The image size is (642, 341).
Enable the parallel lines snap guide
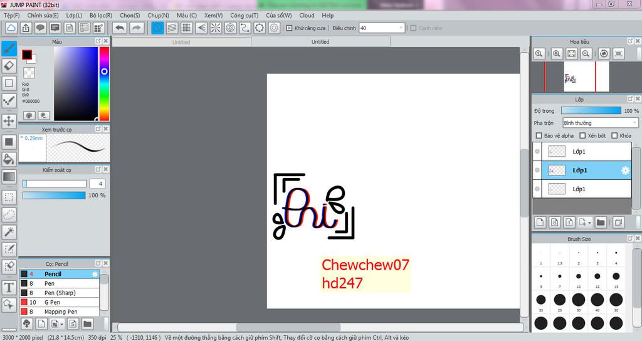(172, 28)
